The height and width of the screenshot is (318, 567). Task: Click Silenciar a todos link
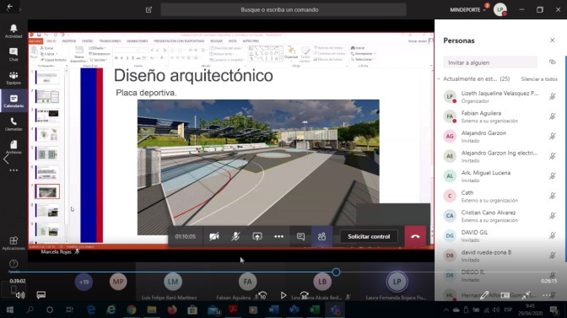[539, 78]
